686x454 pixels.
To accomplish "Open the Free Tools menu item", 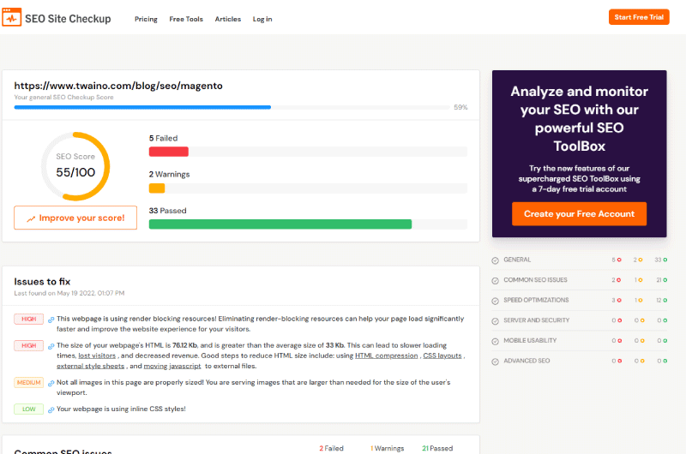I will tap(186, 19).
